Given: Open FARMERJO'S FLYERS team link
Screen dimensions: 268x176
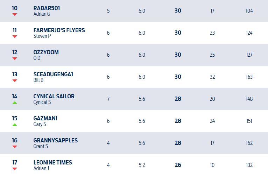Looking at the screenshot, I should pyautogui.click(x=59, y=30).
